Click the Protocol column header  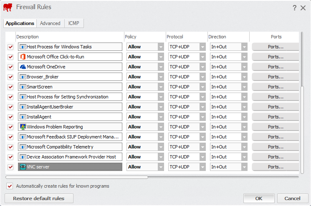pyautogui.click(x=187, y=37)
